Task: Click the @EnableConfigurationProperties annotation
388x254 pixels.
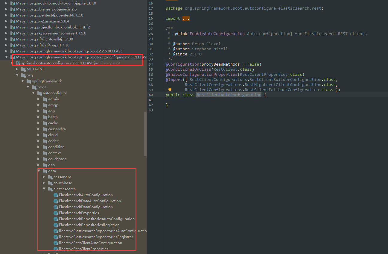Action: [x=202, y=75]
